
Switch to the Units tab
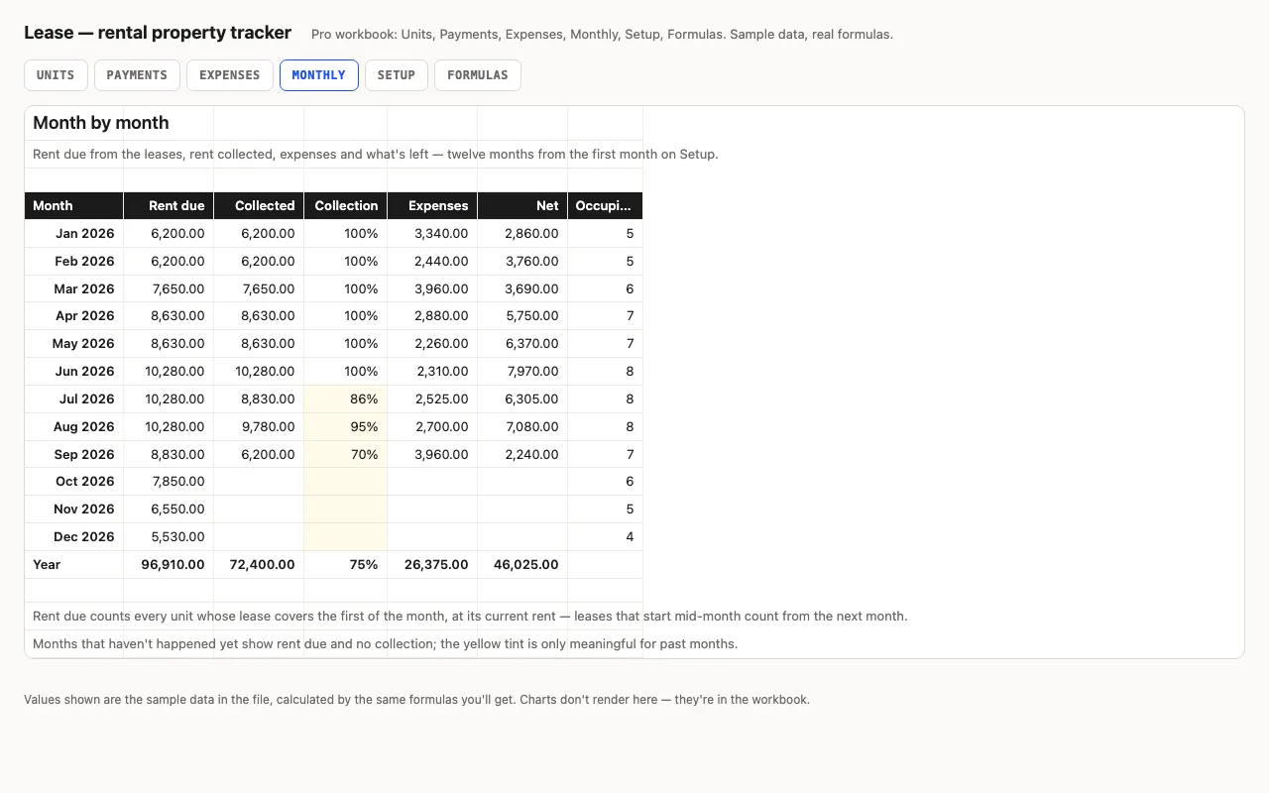point(56,75)
